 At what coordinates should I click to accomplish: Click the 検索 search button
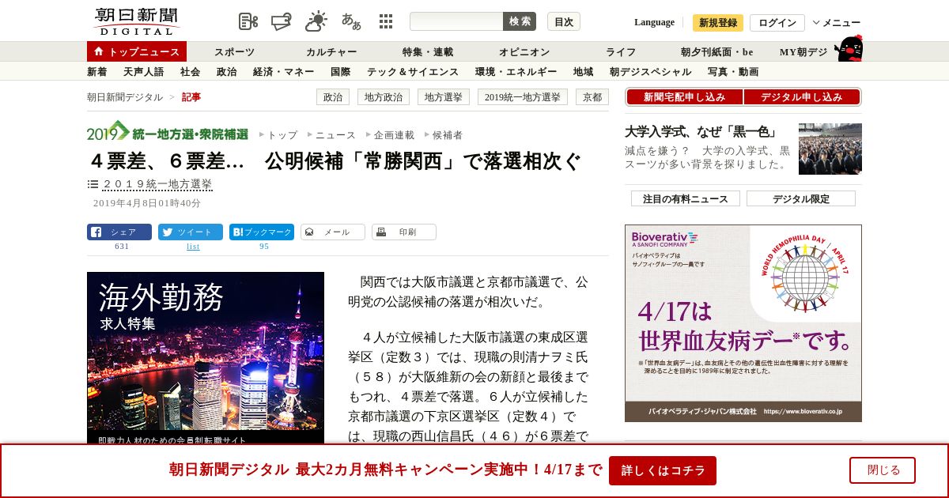click(x=520, y=21)
